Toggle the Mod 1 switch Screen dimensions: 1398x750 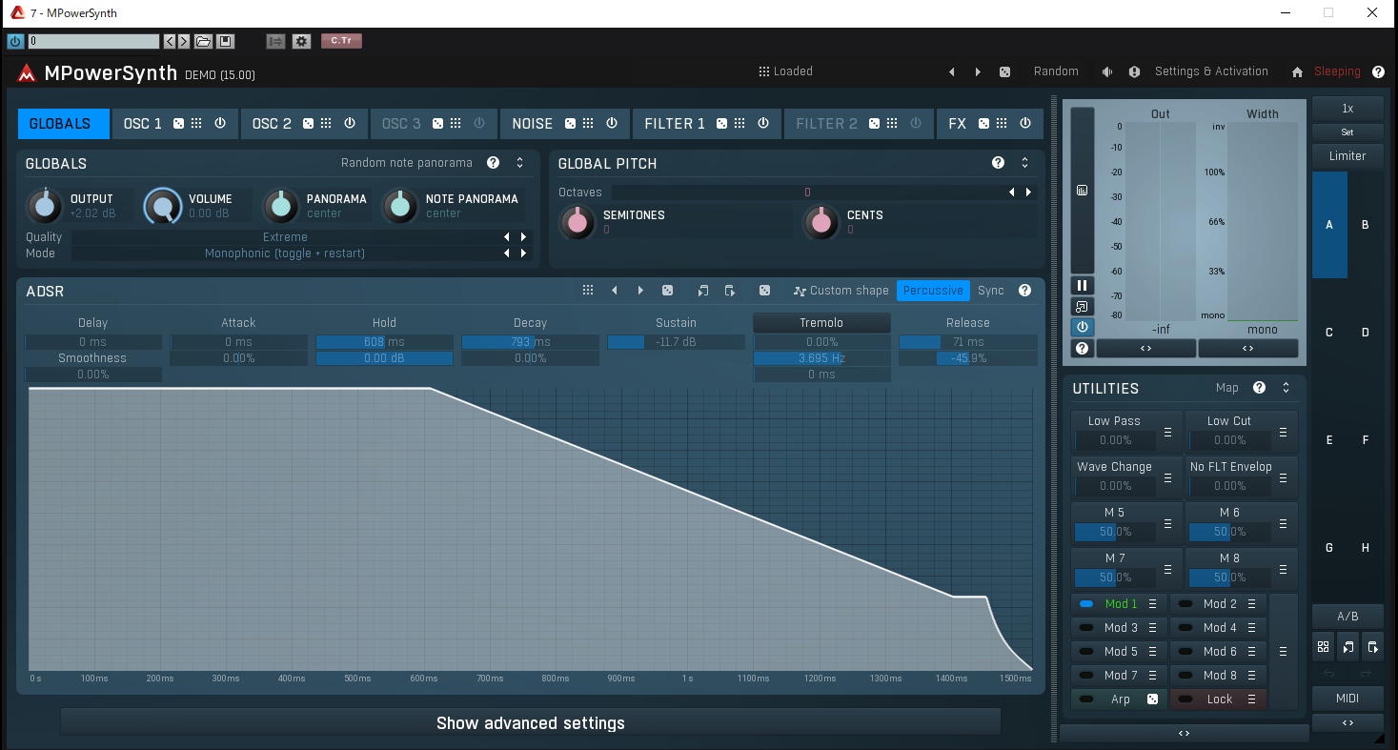click(x=1086, y=604)
